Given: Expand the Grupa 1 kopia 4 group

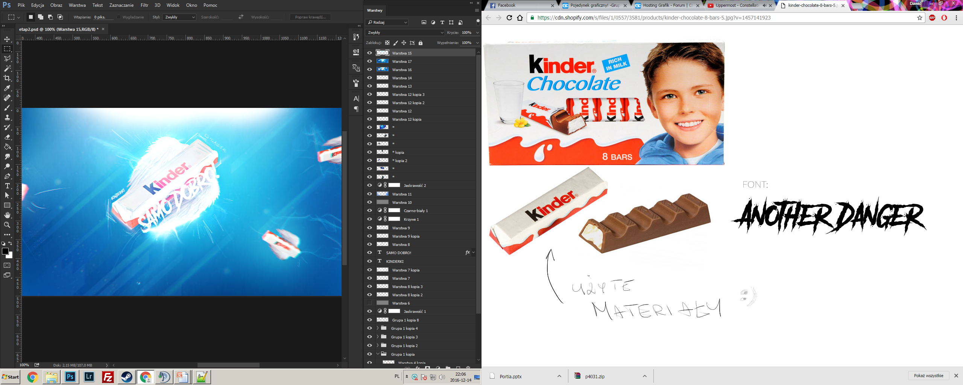Looking at the screenshot, I should coord(378,328).
